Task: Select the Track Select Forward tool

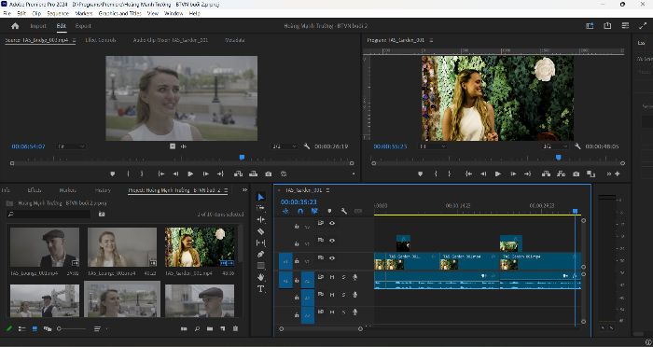Action: (x=260, y=208)
